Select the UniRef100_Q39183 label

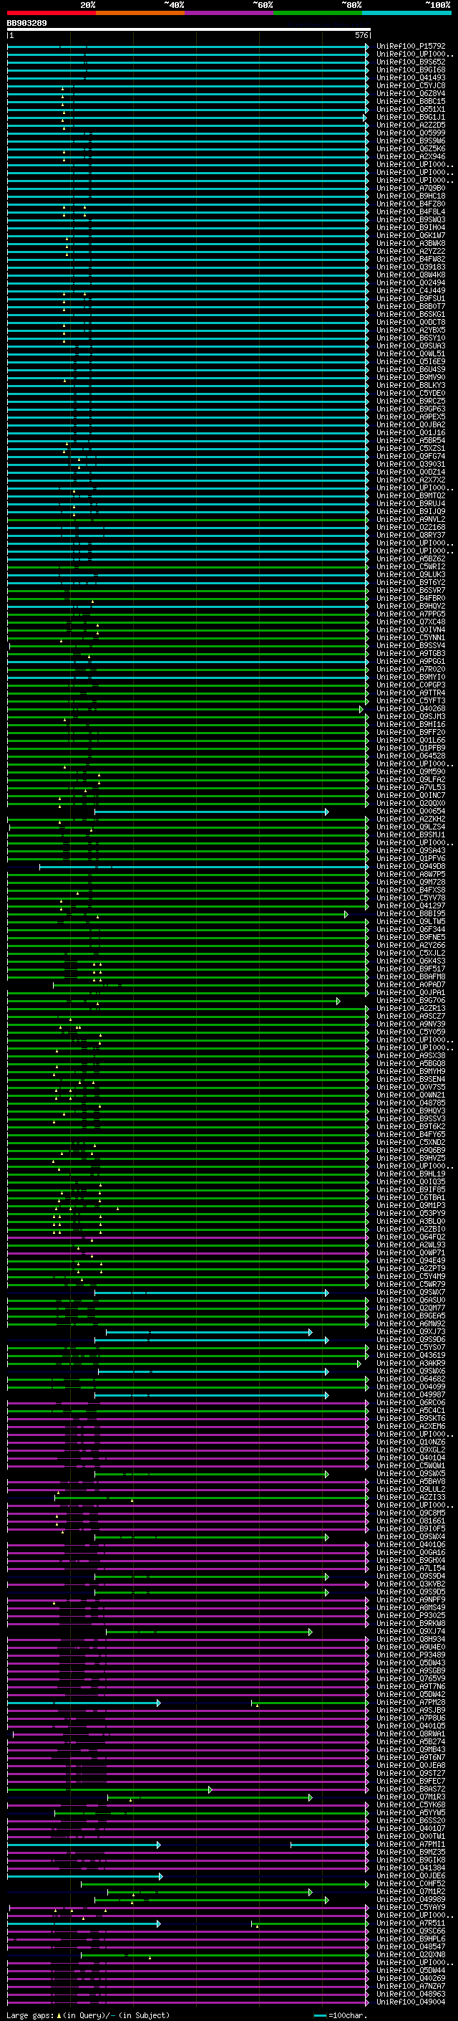coord(411,267)
